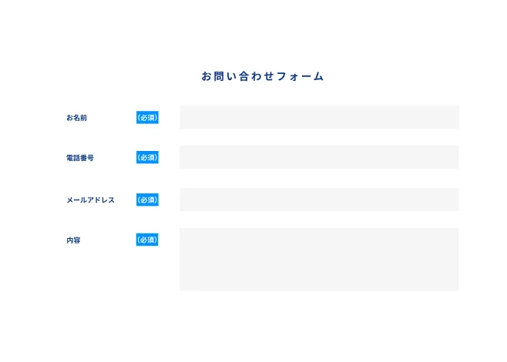Click the お名前 text input field
The width and height of the screenshot is (507, 362).
point(319,117)
